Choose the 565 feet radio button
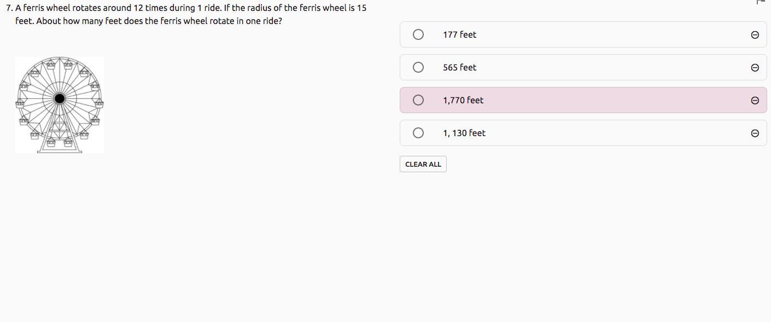 click(418, 67)
